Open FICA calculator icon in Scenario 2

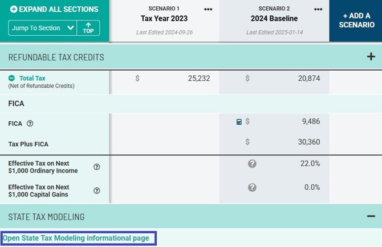coord(239,122)
